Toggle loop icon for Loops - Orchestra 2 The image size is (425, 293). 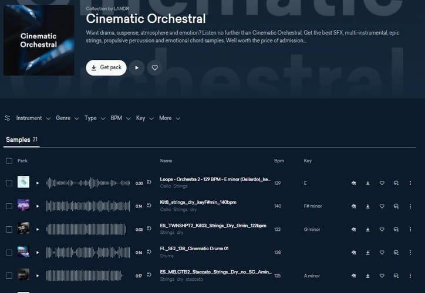click(x=149, y=182)
